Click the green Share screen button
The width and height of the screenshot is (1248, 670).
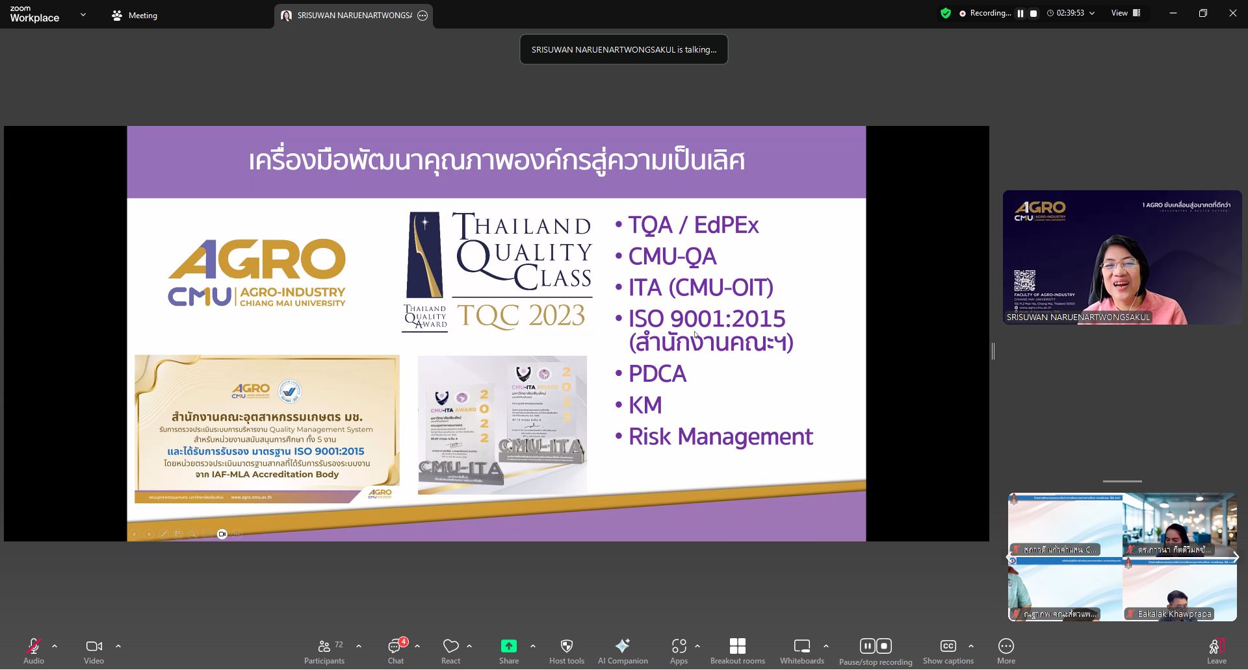click(509, 651)
